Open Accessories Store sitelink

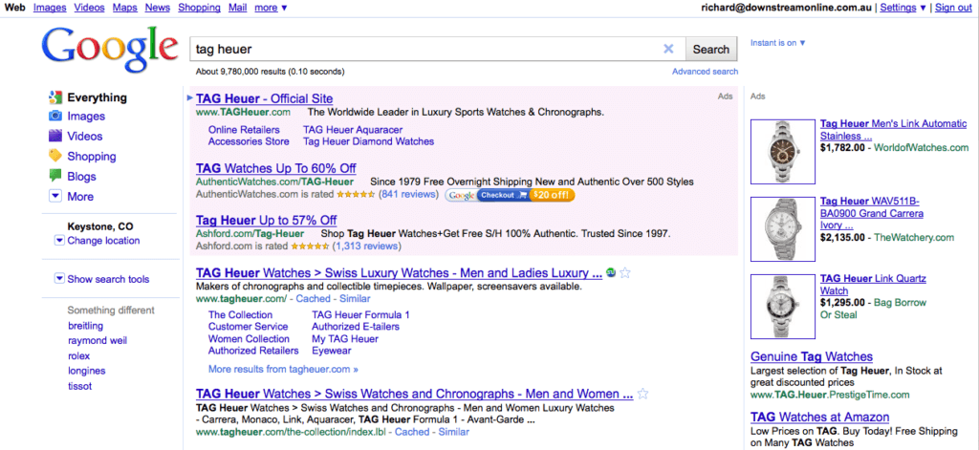[x=249, y=141]
